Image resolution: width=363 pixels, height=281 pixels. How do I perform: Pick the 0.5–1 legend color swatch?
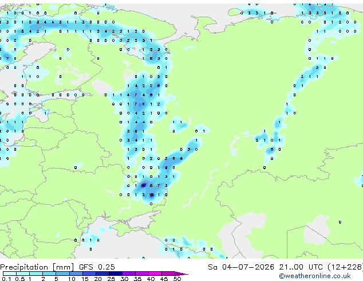23,274
